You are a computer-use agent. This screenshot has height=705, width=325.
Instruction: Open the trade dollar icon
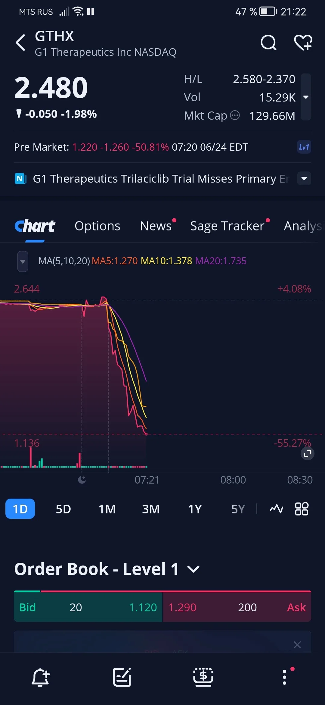click(203, 677)
